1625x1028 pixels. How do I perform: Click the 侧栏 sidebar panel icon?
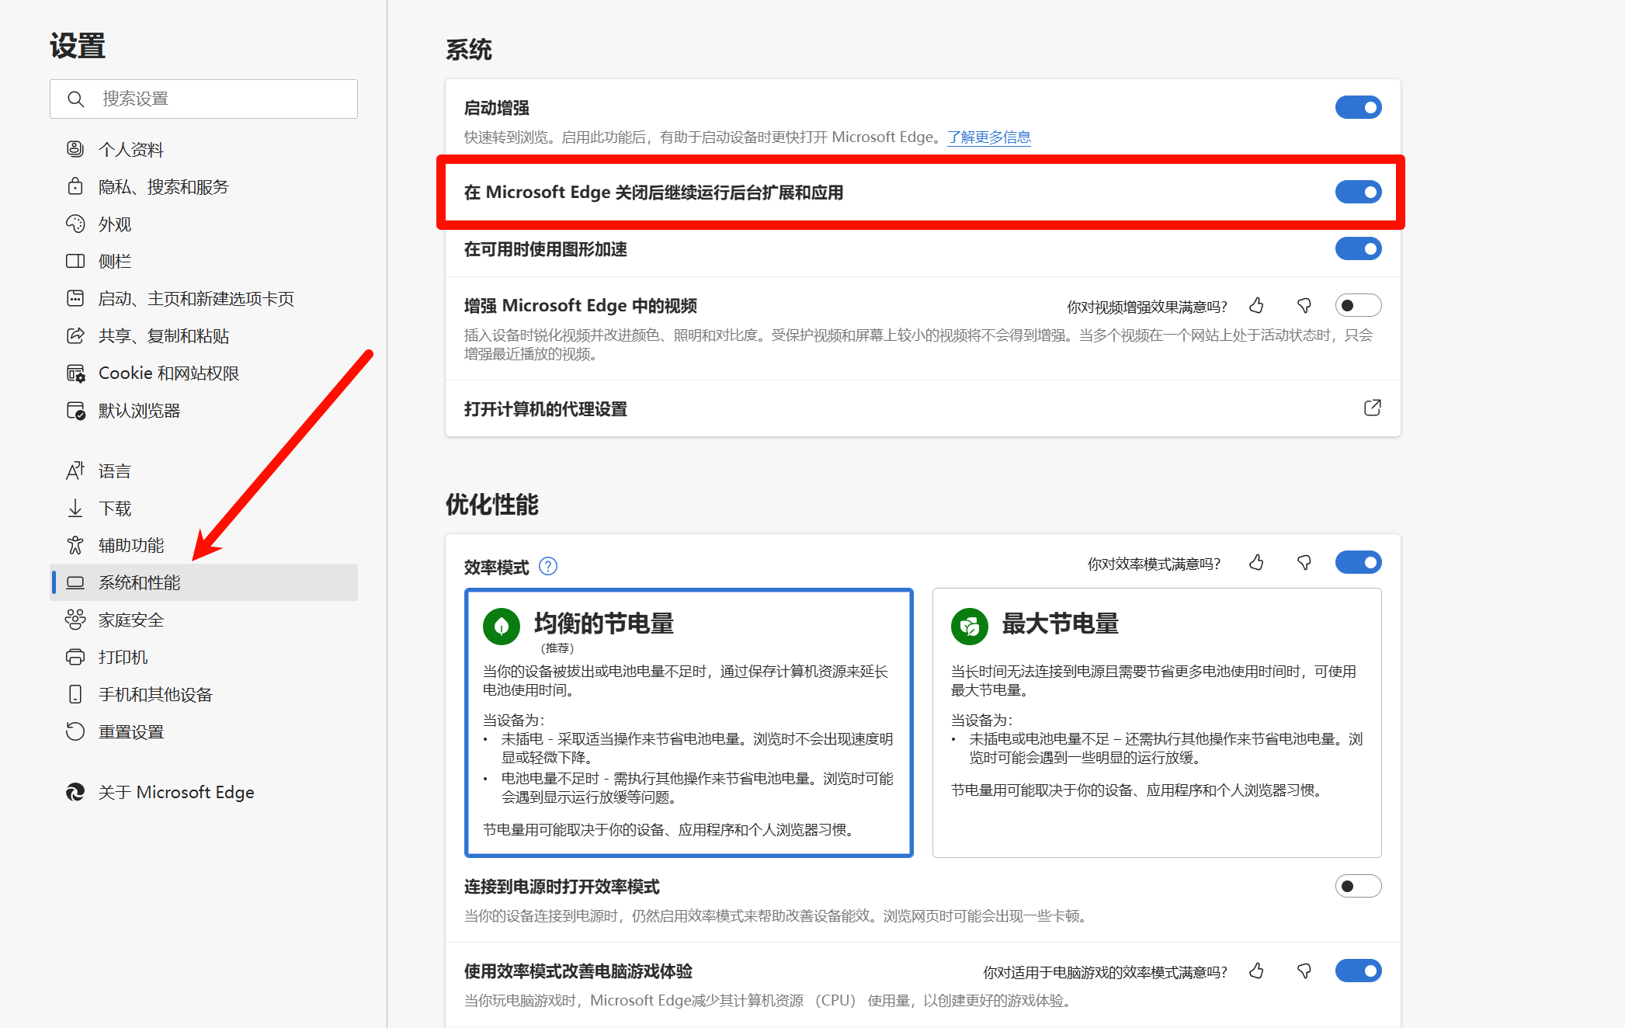(75, 261)
